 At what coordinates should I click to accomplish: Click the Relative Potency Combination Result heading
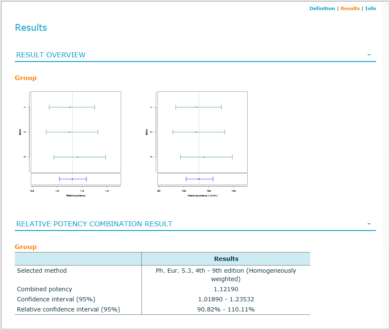click(x=94, y=224)
